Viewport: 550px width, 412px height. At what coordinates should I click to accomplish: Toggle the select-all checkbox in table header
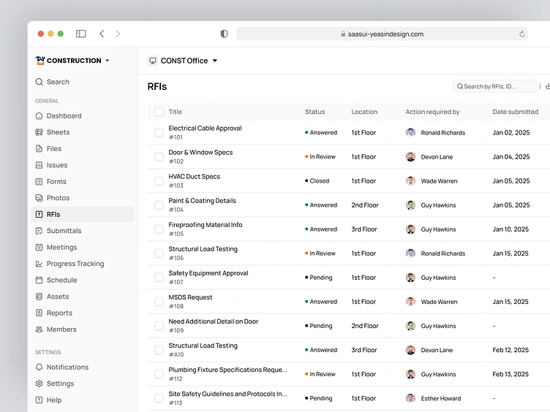tap(159, 112)
